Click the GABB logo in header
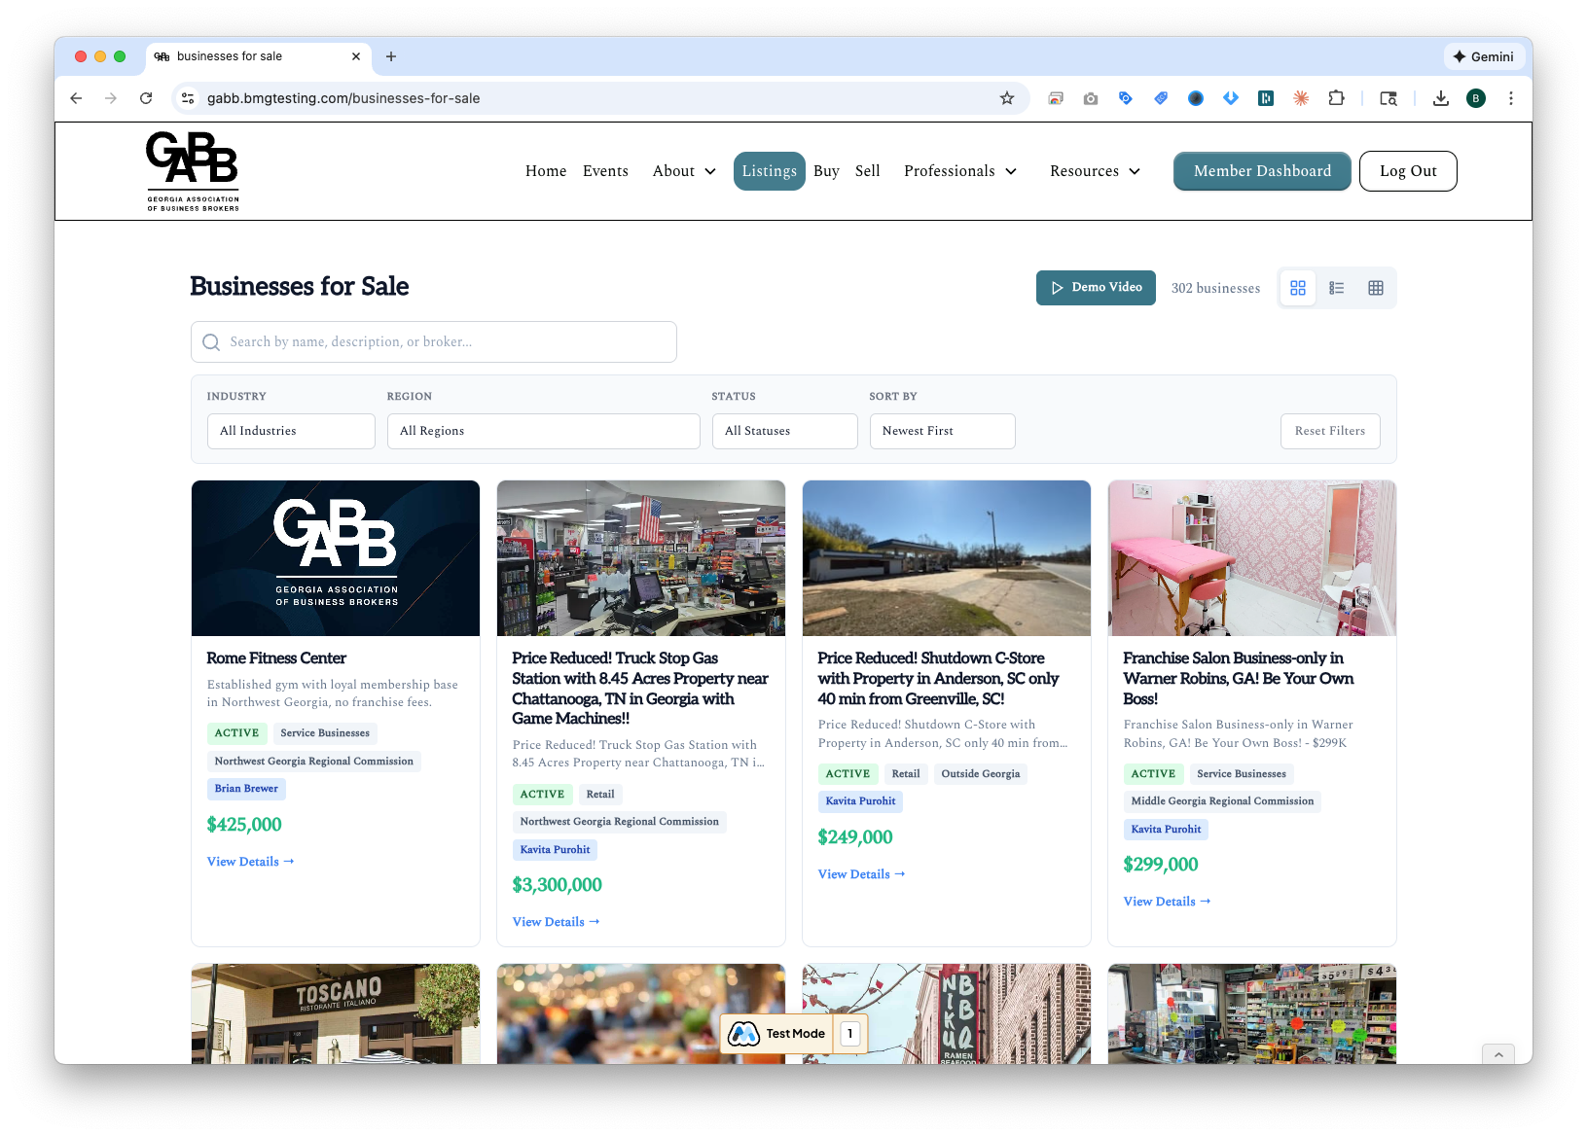The height and width of the screenshot is (1136, 1587). [193, 171]
